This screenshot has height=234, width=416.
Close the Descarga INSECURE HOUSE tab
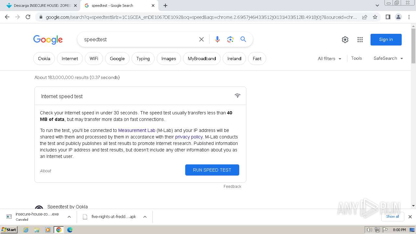[75, 6]
